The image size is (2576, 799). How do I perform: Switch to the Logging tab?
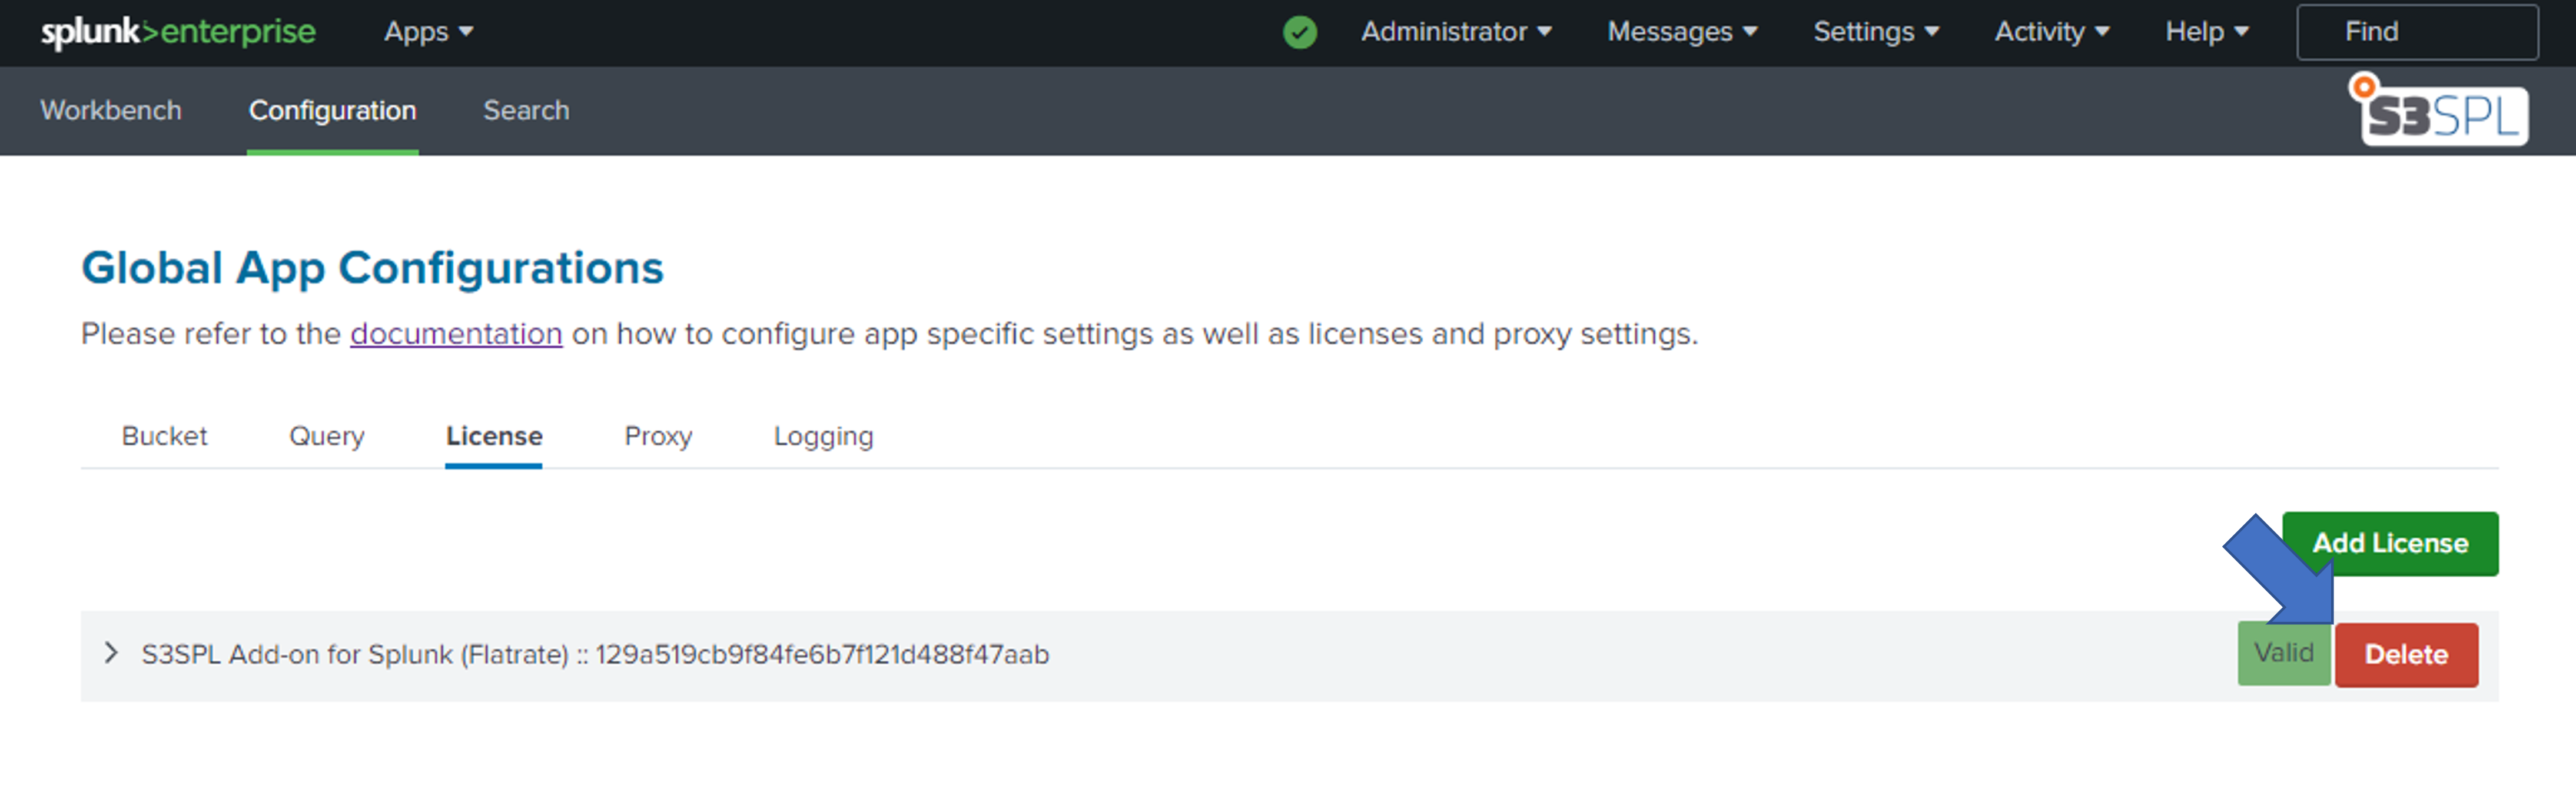823,436
